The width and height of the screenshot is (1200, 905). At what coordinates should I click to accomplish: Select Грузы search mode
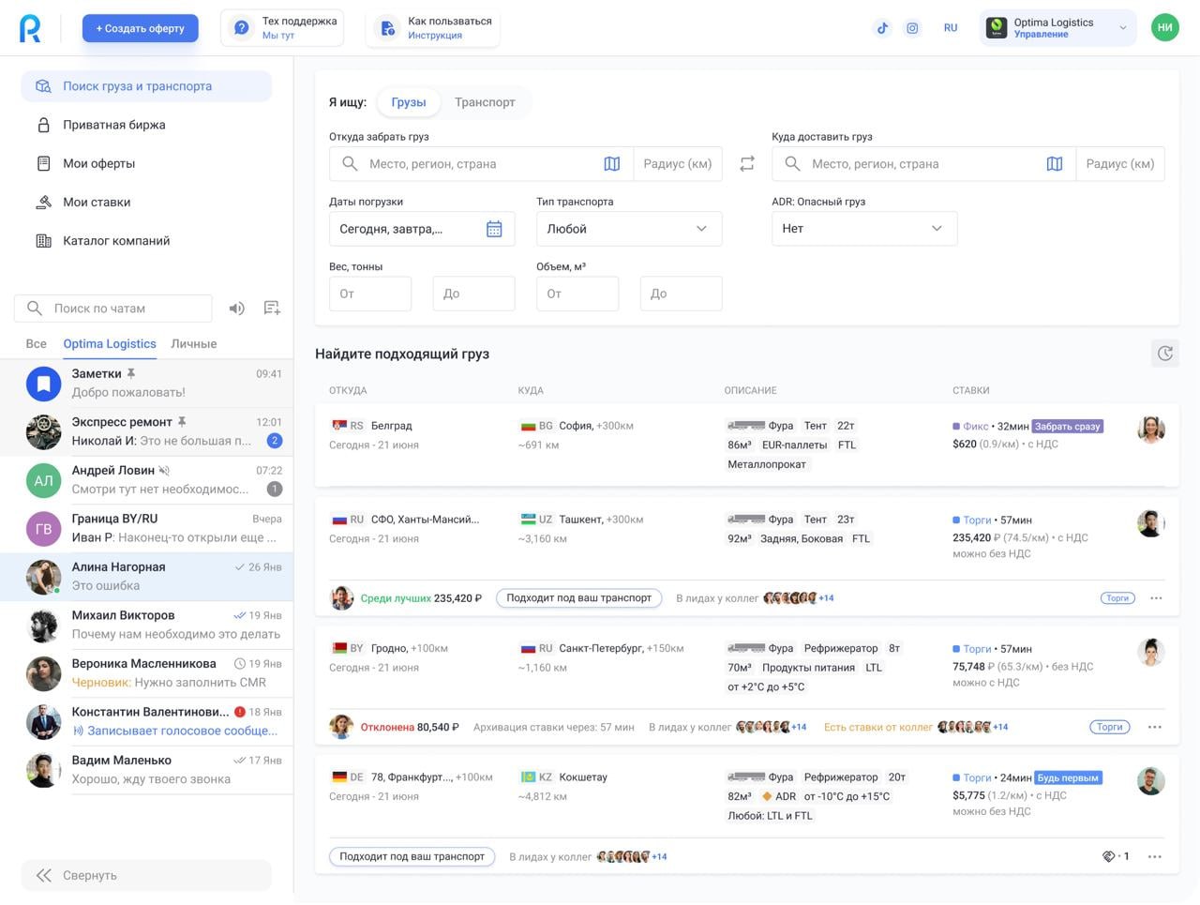pos(409,102)
